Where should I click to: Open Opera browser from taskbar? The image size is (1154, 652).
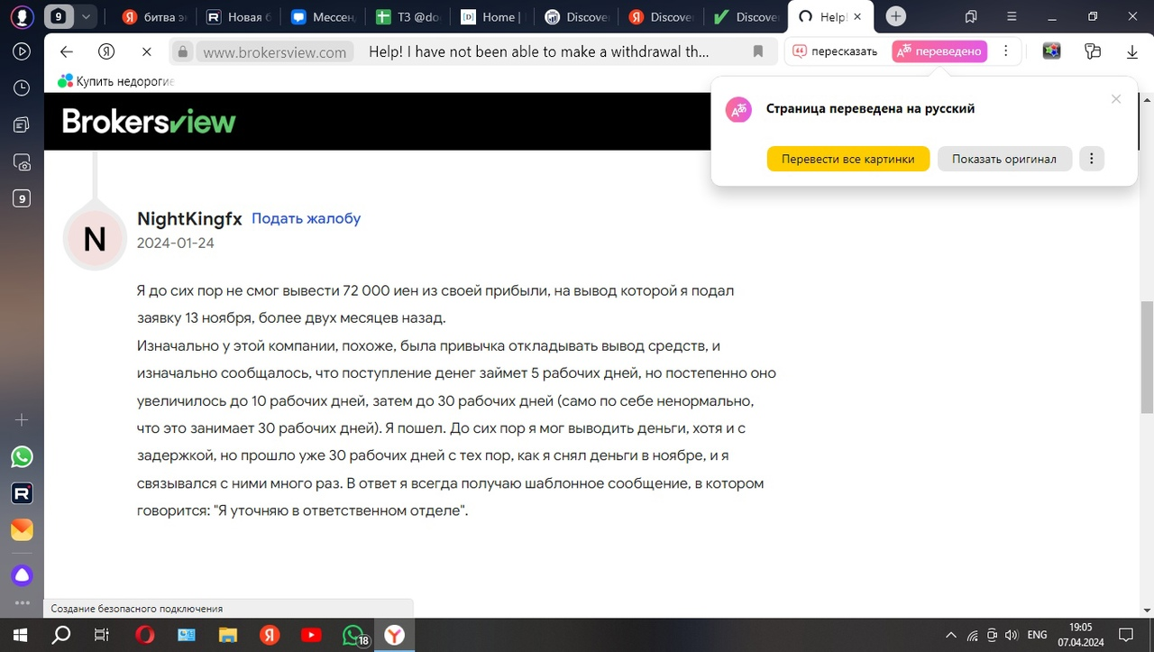pyautogui.click(x=144, y=635)
